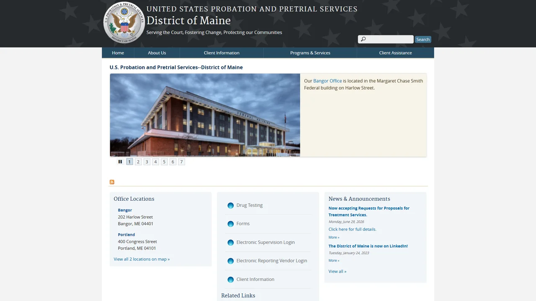Click the bullet beside Client Information link
The height and width of the screenshot is (301, 536).
(230, 280)
